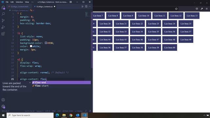Select the 53.Align_Content.css tab
Image resolution: width=210 pixels, height=118 pixels.
click(45, 7)
